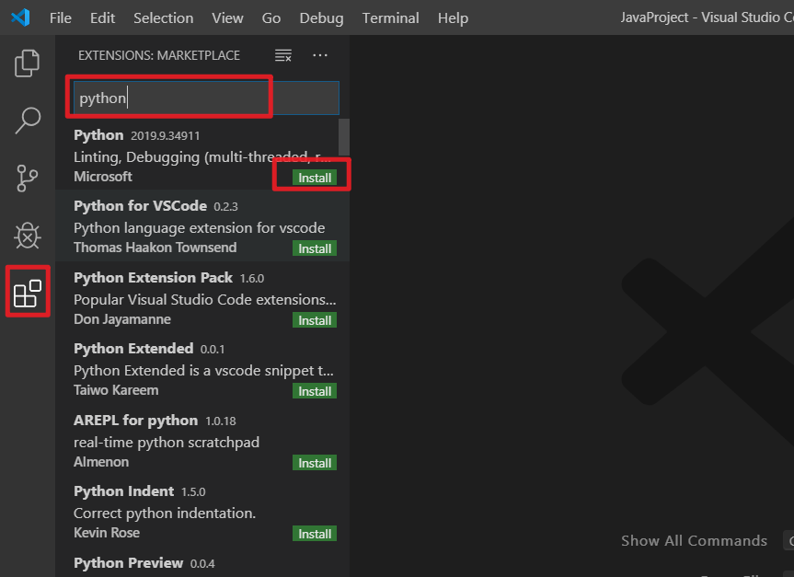The height and width of the screenshot is (577, 794).
Task: Click the VS Code logo icon
Action: coord(21,17)
